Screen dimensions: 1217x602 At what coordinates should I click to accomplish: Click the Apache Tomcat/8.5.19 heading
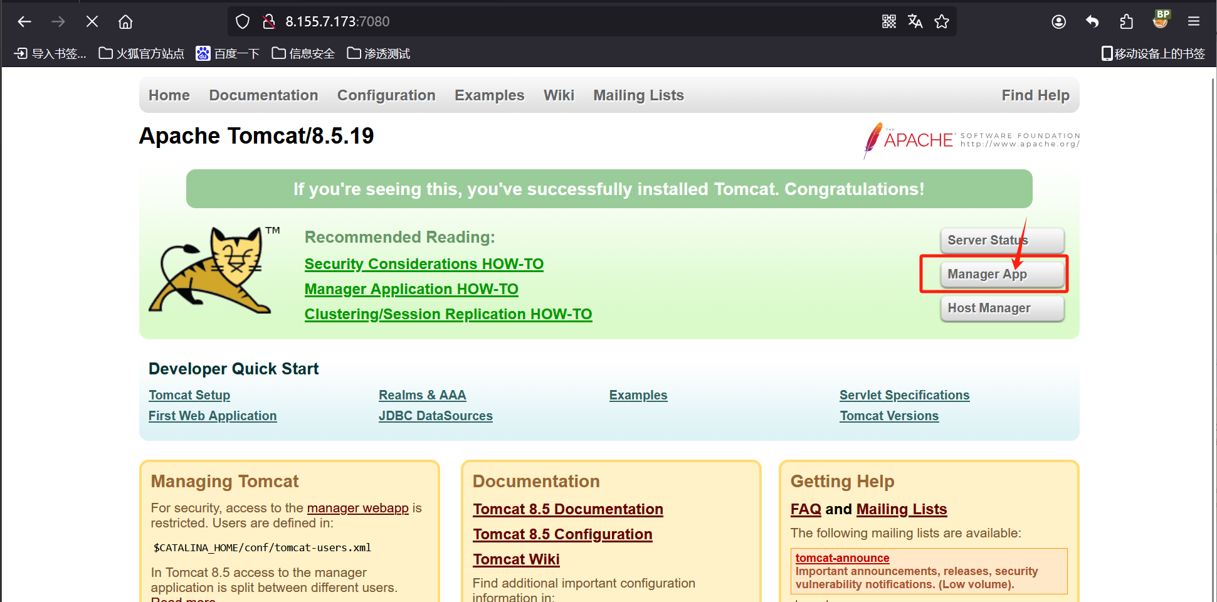(256, 136)
